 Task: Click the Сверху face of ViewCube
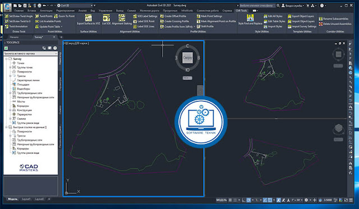187,58
